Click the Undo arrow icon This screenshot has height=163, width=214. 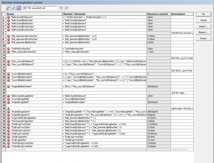coord(61,8)
